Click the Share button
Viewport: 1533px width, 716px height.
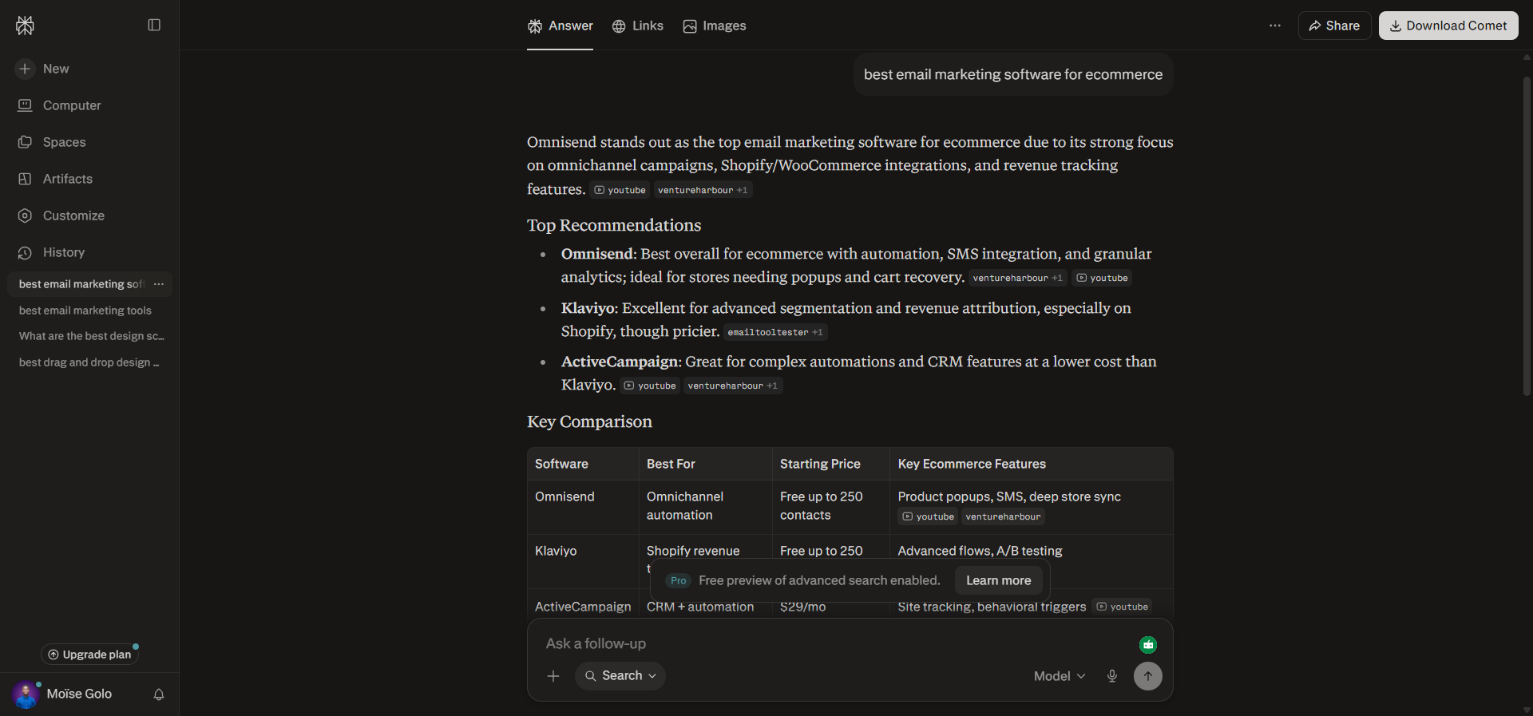[x=1334, y=26]
